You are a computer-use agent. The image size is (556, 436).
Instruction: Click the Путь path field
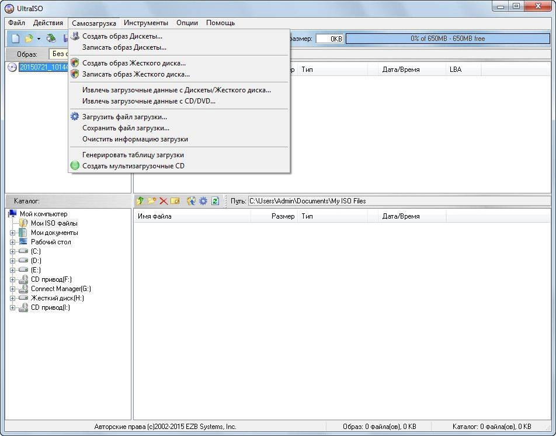(x=399, y=201)
